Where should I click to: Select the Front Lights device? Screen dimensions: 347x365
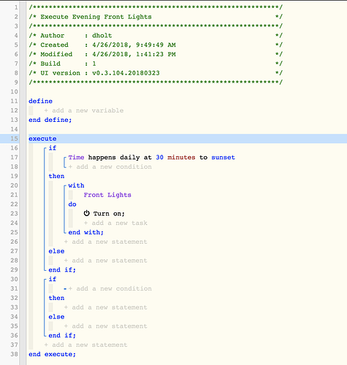coord(107,195)
